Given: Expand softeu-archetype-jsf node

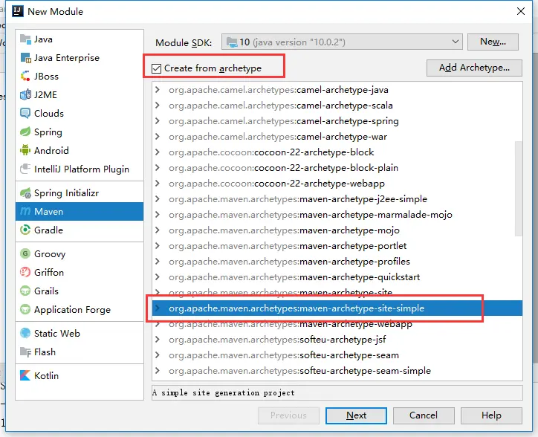Looking at the screenshot, I should 158,339.
